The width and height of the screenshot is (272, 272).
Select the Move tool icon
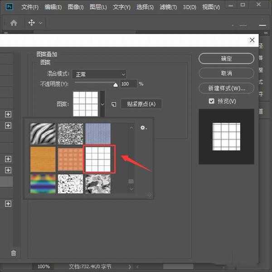[32, 23]
